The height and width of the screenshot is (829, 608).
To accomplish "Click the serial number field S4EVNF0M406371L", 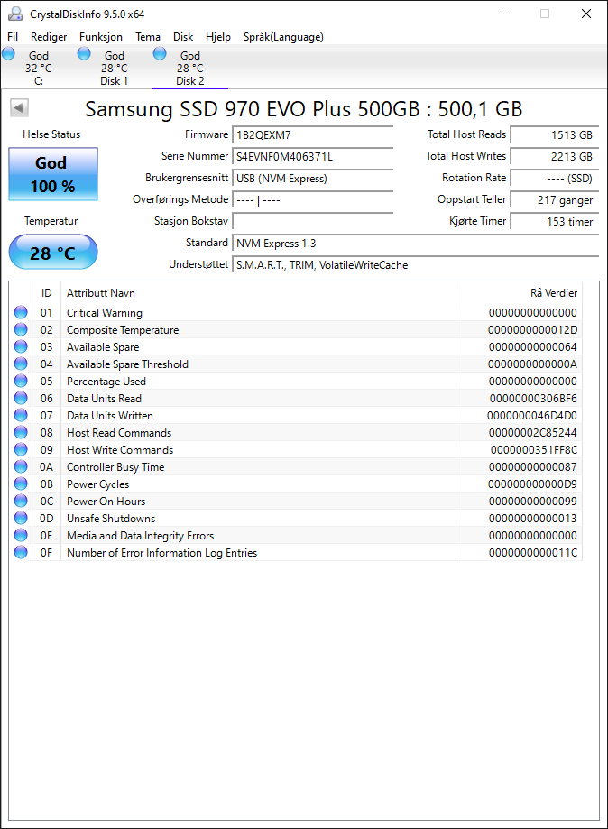I will point(312,156).
